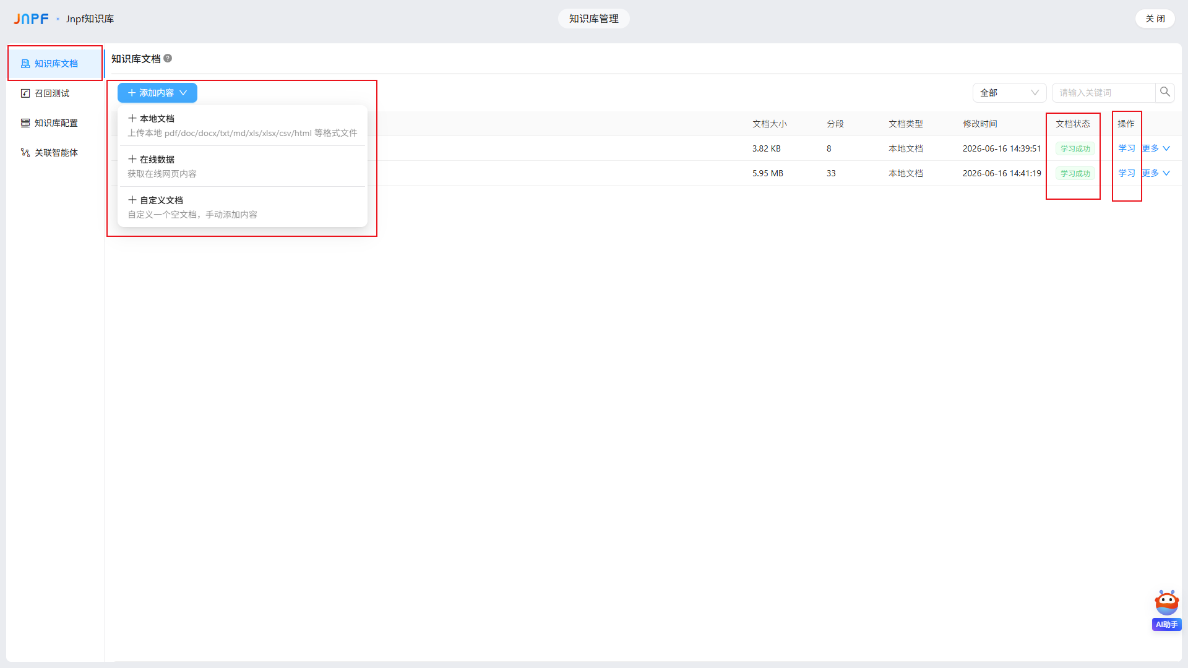Click the 知识库管理 header tab

[594, 19]
